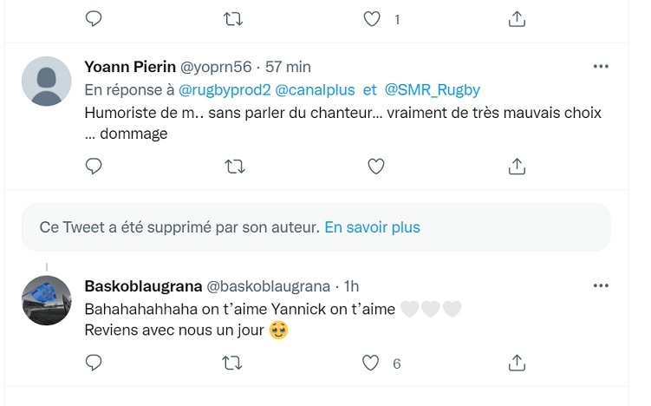Reply to Yoann Pierin's tweet

click(94, 166)
